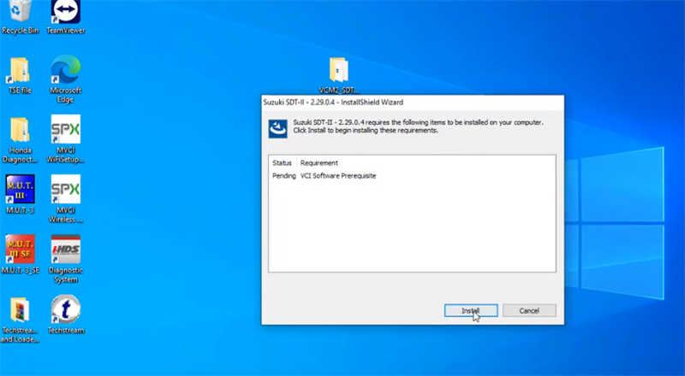Select the MVCI WiFiSetup shortcut
This screenshot has width=685, height=376.
click(66, 138)
